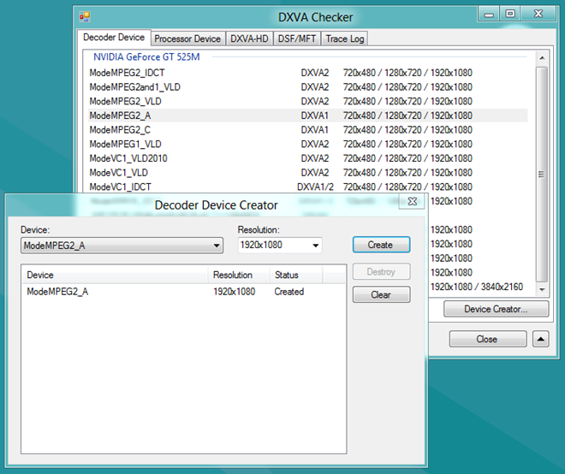The image size is (565, 474).
Task: Switch to the Processor Device tab
Action: click(x=187, y=39)
